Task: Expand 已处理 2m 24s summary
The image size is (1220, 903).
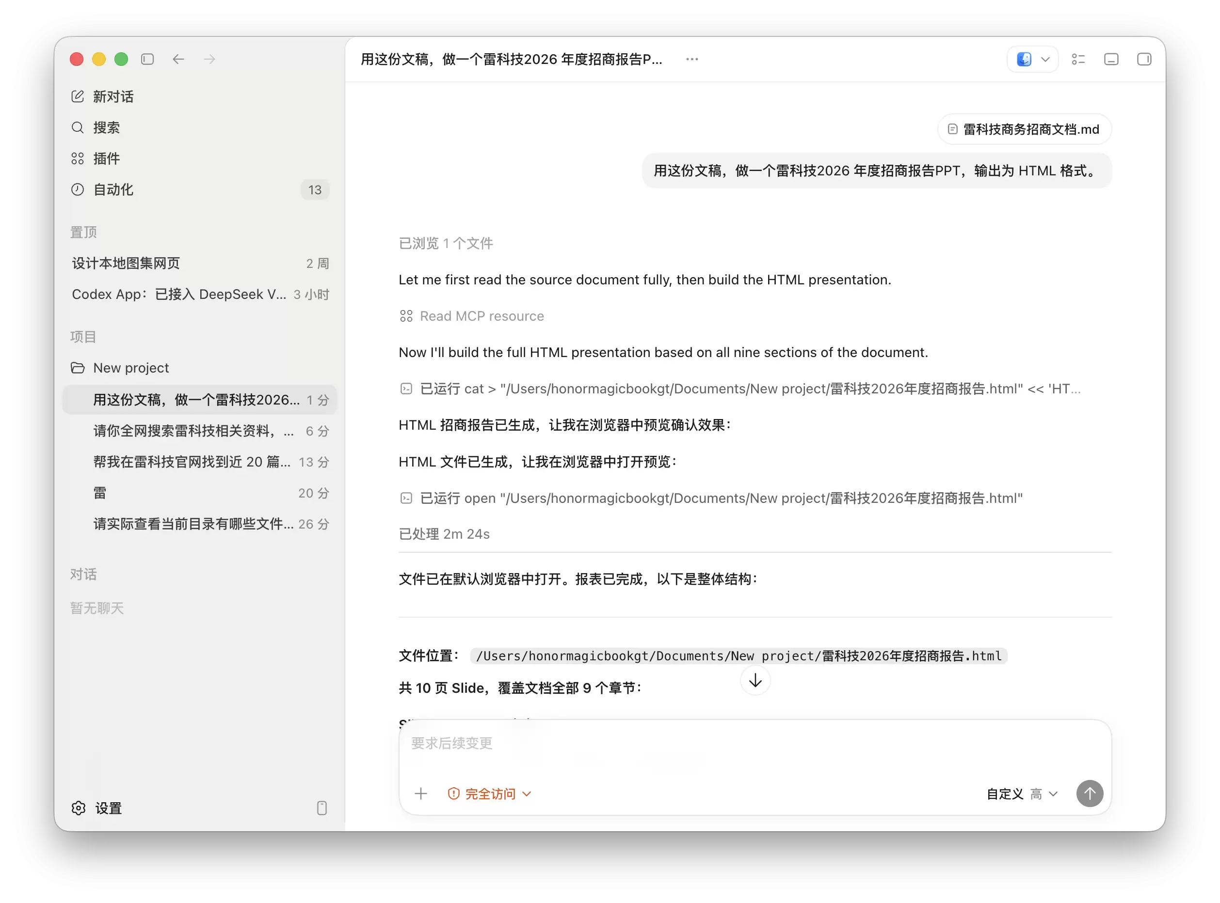Action: [x=444, y=535]
